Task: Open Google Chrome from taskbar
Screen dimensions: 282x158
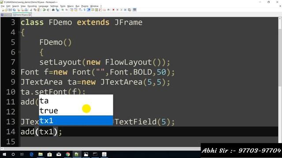Action: 68,154
